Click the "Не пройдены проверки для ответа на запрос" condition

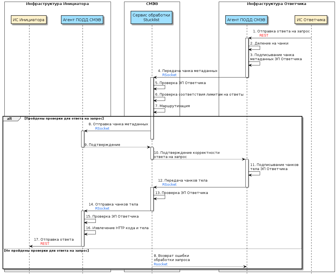pos(46,251)
